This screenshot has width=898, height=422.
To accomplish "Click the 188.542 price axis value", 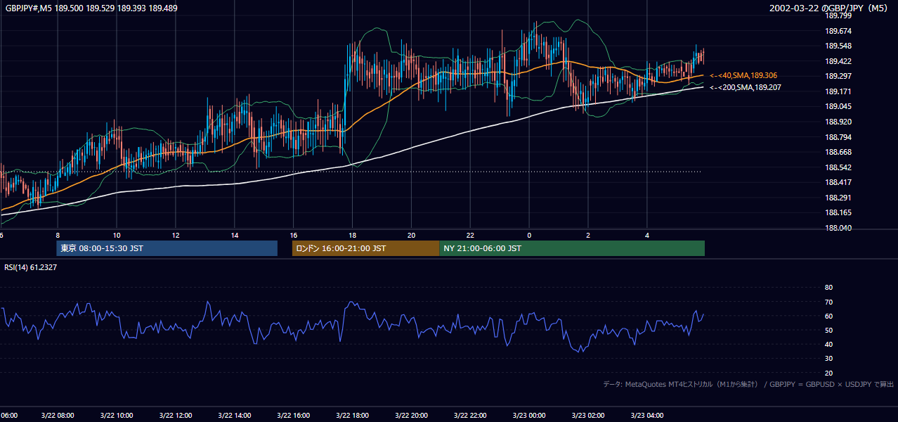I will point(838,167).
